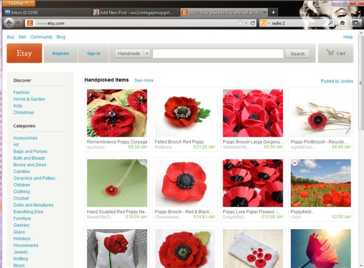Click the browser back arrow button
Screen dimensions: 364x268
tap(10, 23)
